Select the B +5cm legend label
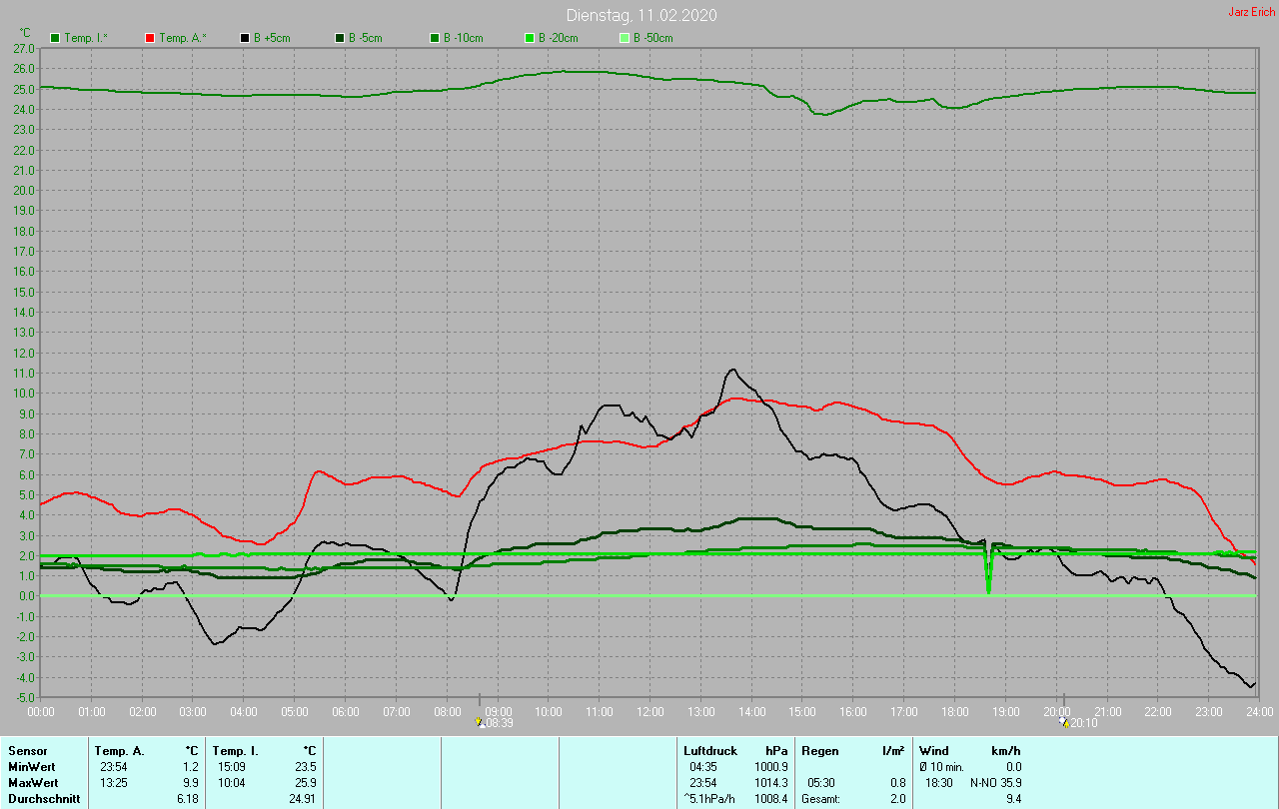 point(272,38)
